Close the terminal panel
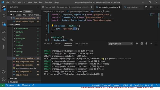 coord(156,43)
